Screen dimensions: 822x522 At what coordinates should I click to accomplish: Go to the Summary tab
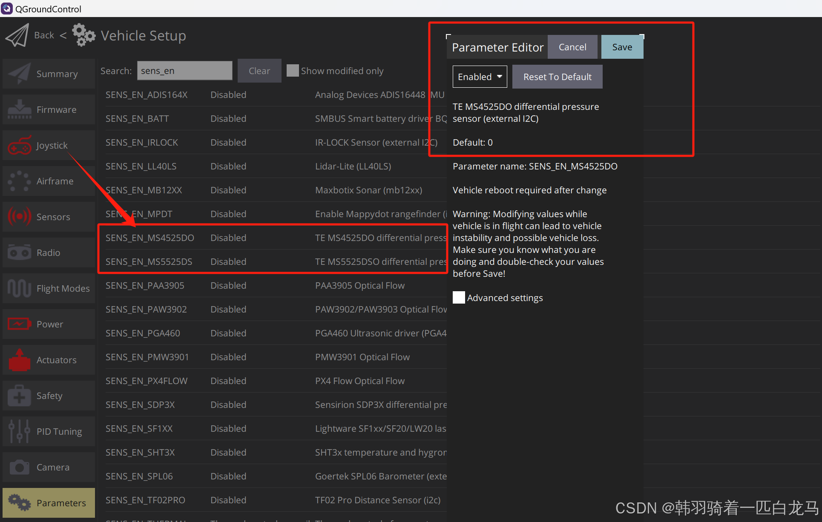(x=49, y=74)
